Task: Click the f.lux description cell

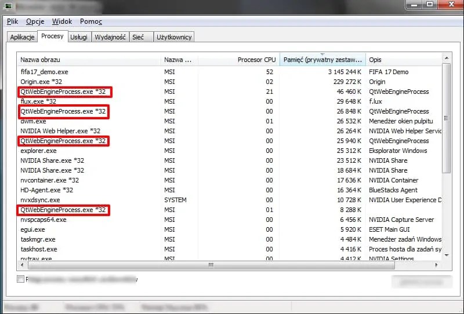Action: pos(375,101)
